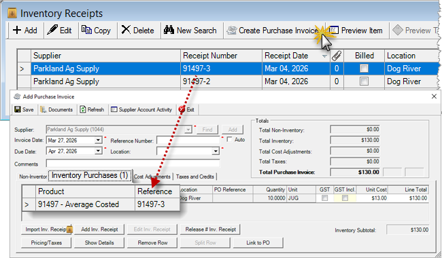Click the Receipt Date column sort arrow

324,56
